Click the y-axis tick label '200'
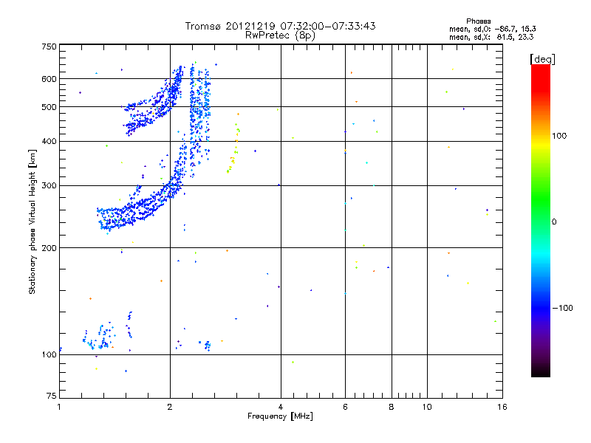The image size is (591, 443). (x=49, y=248)
